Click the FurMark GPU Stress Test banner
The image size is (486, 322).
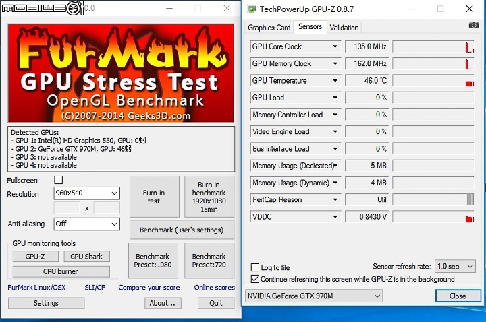[121, 73]
